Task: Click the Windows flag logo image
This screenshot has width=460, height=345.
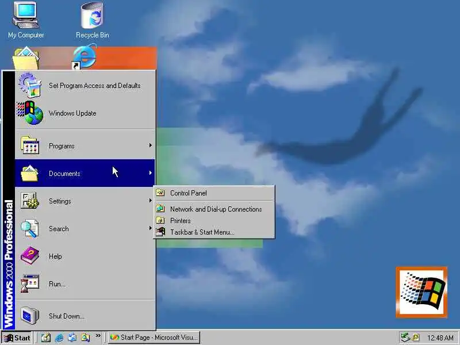Action: (421, 292)
